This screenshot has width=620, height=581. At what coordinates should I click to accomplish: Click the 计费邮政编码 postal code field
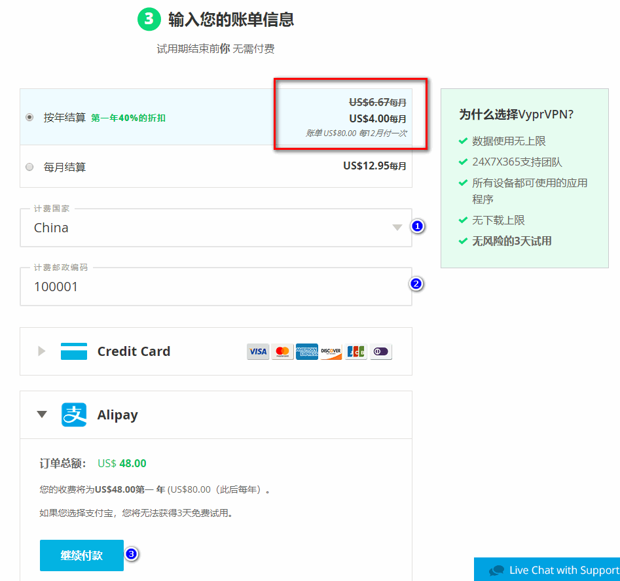(216, 287)
